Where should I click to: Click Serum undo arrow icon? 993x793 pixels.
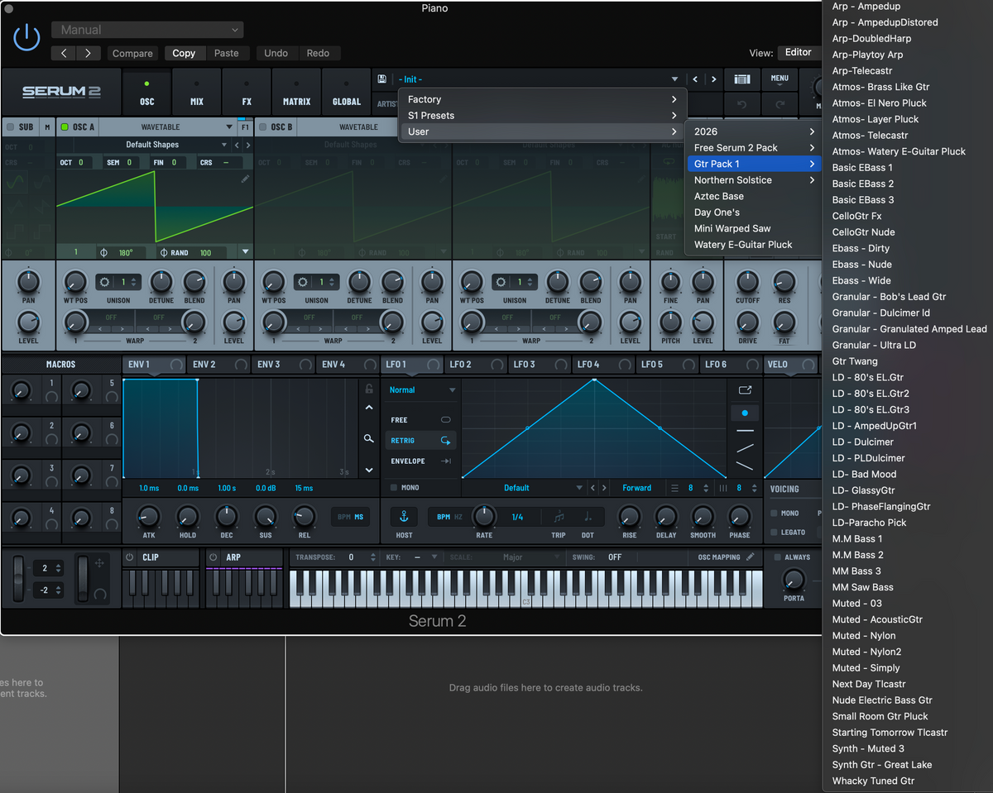[742, 105]
